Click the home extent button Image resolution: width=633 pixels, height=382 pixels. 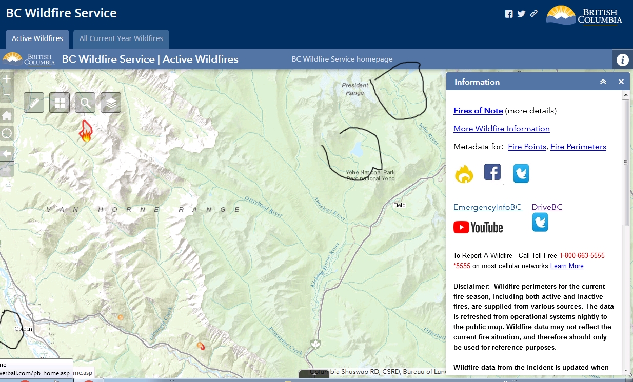coord(7,115)
